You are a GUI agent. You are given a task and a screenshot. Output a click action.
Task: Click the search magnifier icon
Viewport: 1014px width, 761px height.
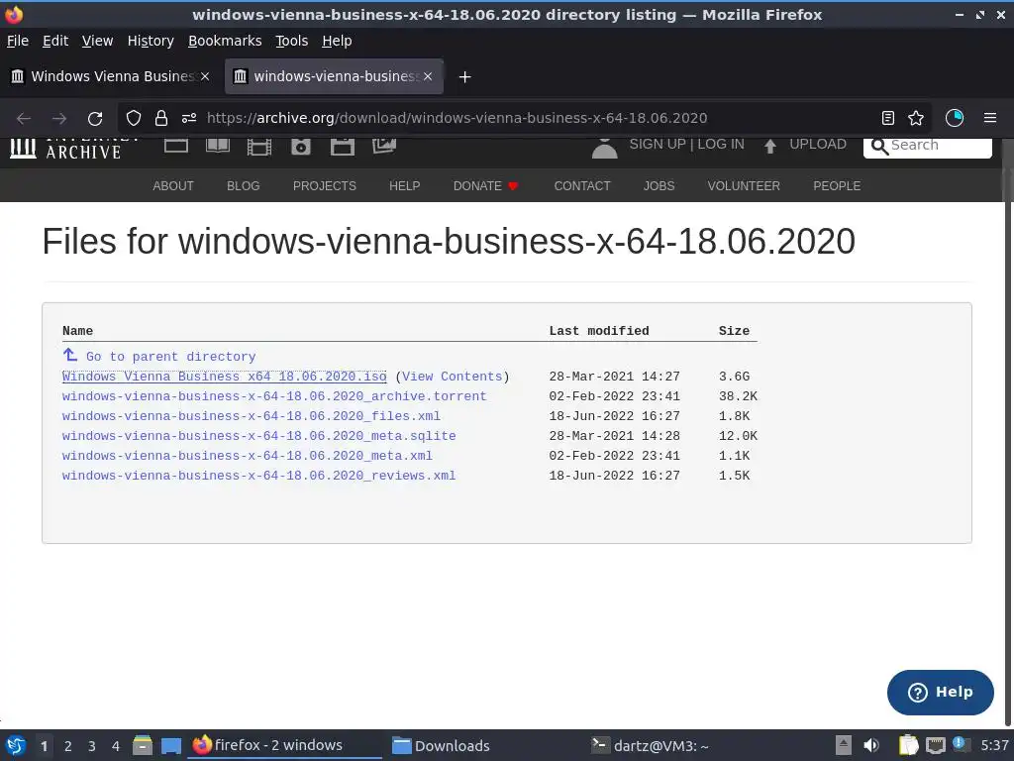click(879, 147)
